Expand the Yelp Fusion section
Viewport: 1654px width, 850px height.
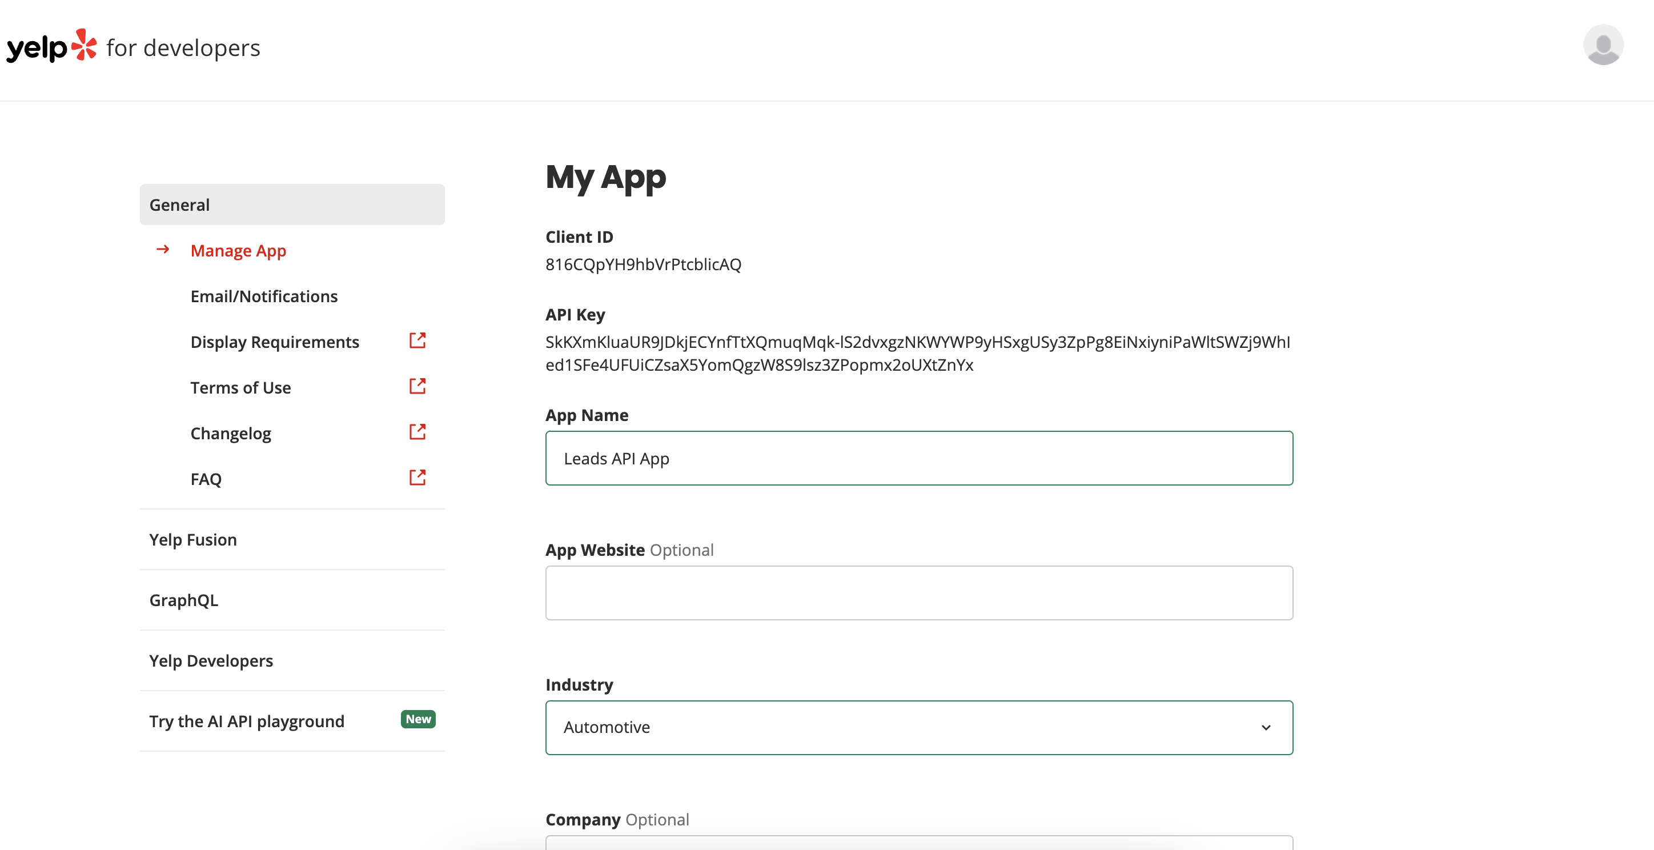point(292,539)
